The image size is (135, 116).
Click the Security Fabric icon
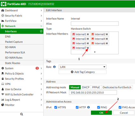point(3,16)
